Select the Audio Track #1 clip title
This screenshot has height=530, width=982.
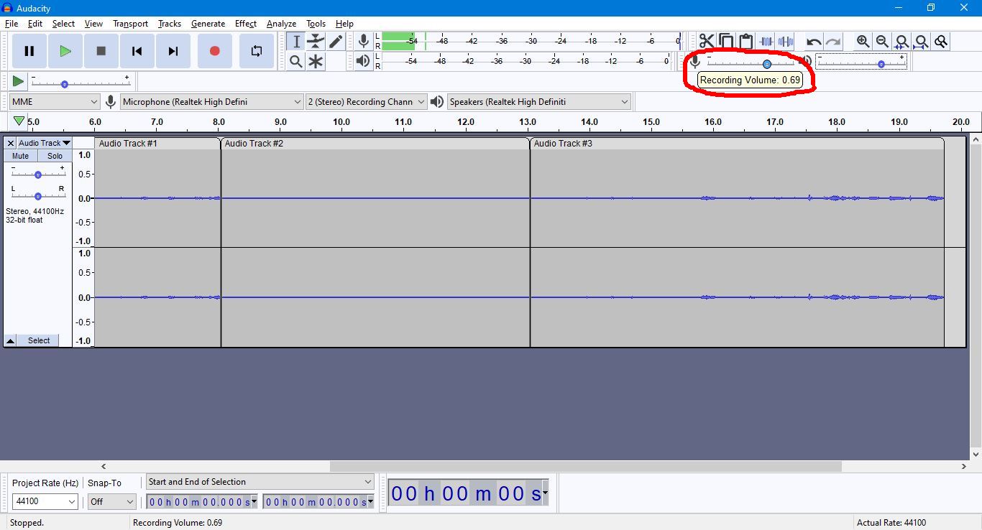(x=128, y=144)
